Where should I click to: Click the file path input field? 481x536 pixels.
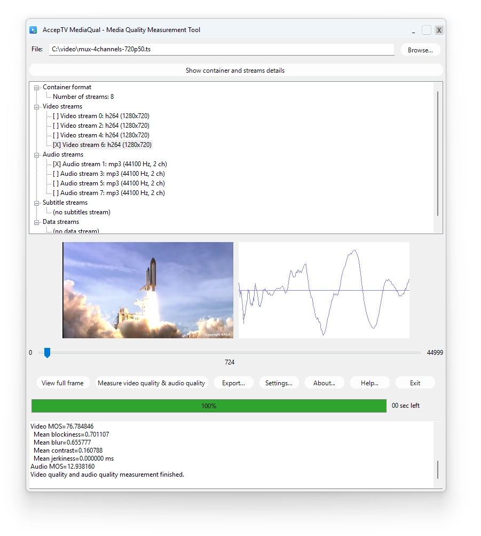click(x=222, y=49)
